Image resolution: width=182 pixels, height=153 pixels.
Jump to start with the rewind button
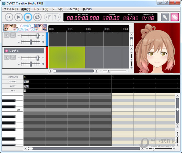click(x=9, y=17)
